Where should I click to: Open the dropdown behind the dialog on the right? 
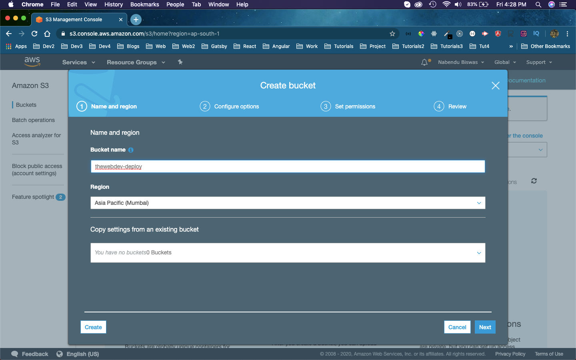[x=527, y=150]
